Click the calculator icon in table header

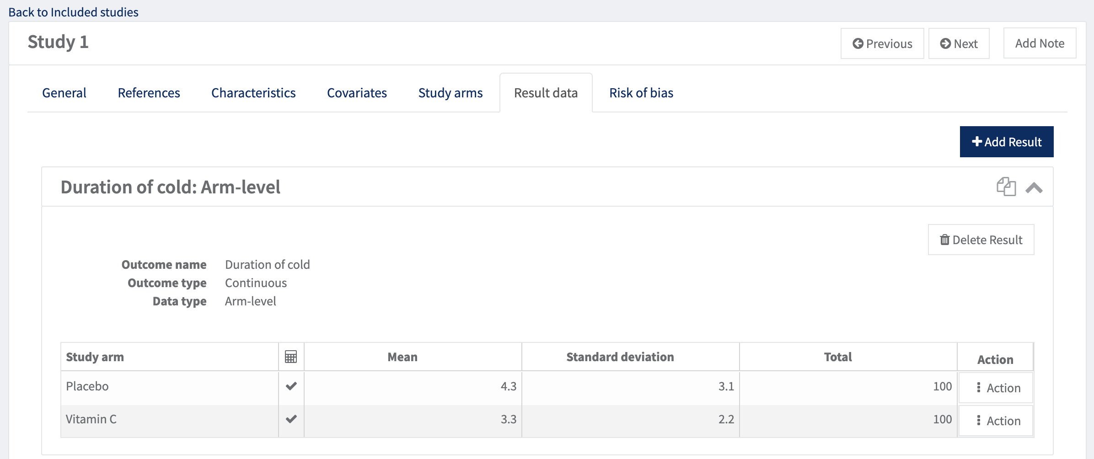click(x=291, y=357)
